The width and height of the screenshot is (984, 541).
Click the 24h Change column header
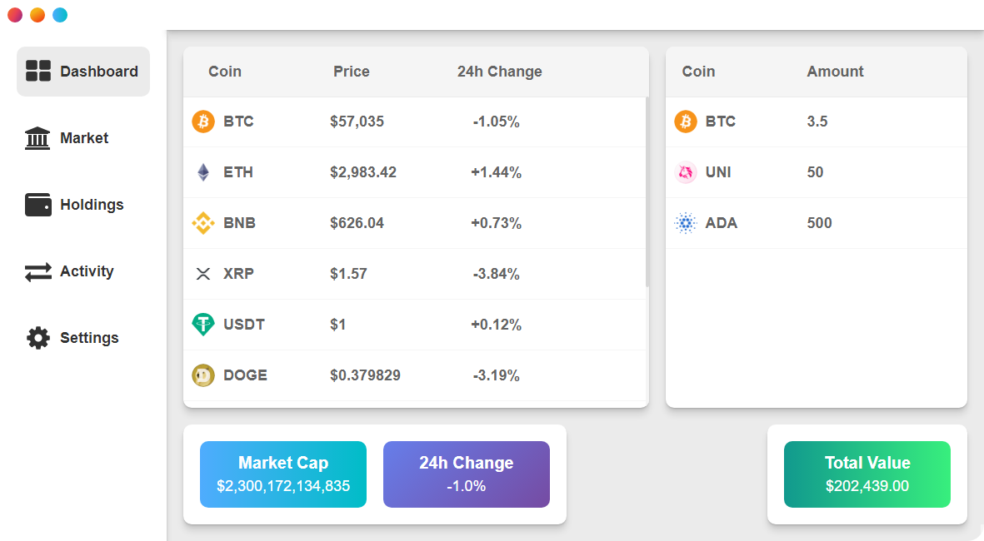[x=499, y=72]
